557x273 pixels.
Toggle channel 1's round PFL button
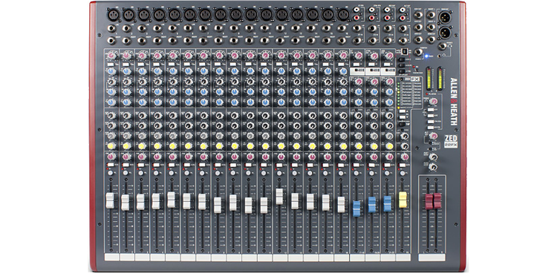(x=111, y=173)
